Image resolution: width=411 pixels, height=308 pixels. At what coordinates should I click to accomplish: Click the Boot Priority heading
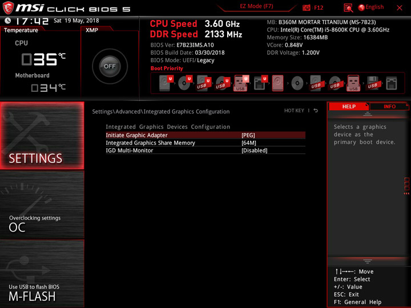pos(167,68)
